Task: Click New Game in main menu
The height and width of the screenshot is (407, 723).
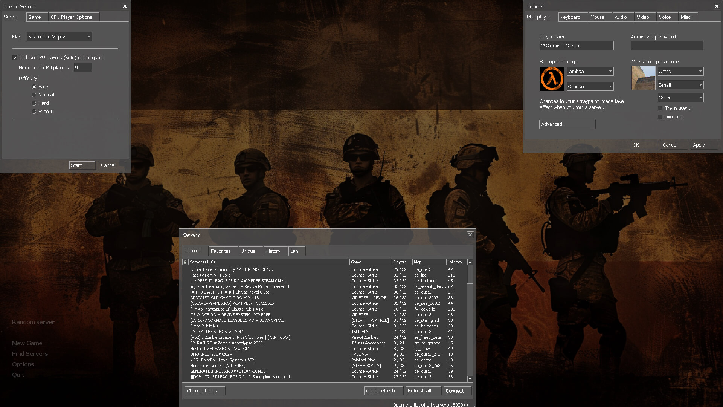Action: (27, 343)
